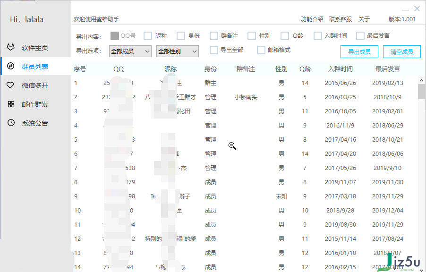Image resolution: width=426 pixels, height=272 pixels.
Task: Click the magnifier icon in member list
Action: coord(232,145)
